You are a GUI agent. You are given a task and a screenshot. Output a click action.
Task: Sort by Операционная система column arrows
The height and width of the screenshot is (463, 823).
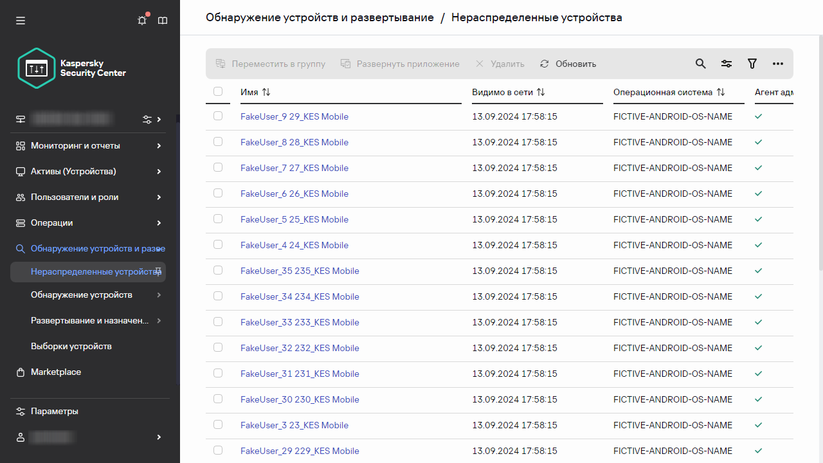point(721,92)
